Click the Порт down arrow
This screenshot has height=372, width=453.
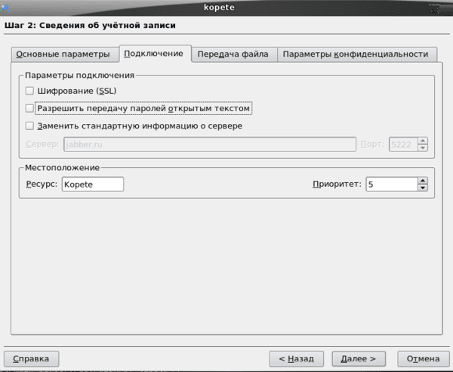(423, 147)
